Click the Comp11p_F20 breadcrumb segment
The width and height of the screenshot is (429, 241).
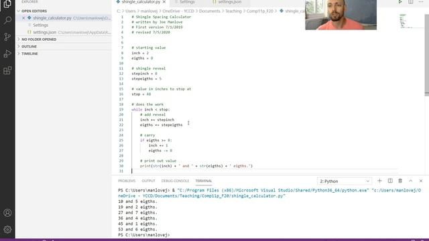pyautogui.click(x=260, y=11)
